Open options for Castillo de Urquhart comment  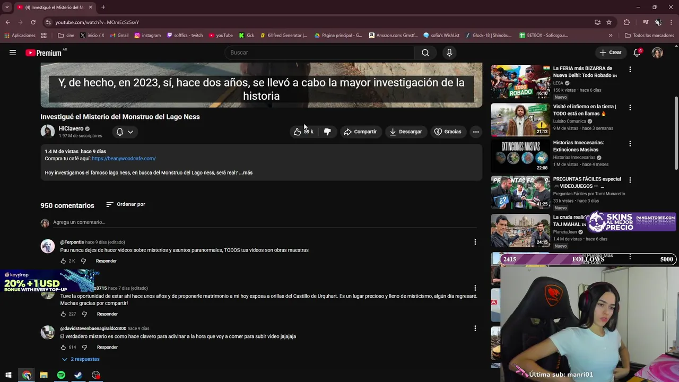475,288
